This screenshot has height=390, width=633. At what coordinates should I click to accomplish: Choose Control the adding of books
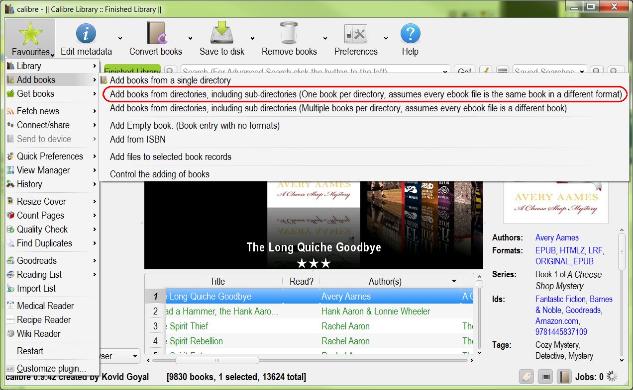point(364,174)
